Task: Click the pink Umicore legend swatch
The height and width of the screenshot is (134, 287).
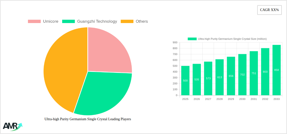Action: (x=34, y=22)
